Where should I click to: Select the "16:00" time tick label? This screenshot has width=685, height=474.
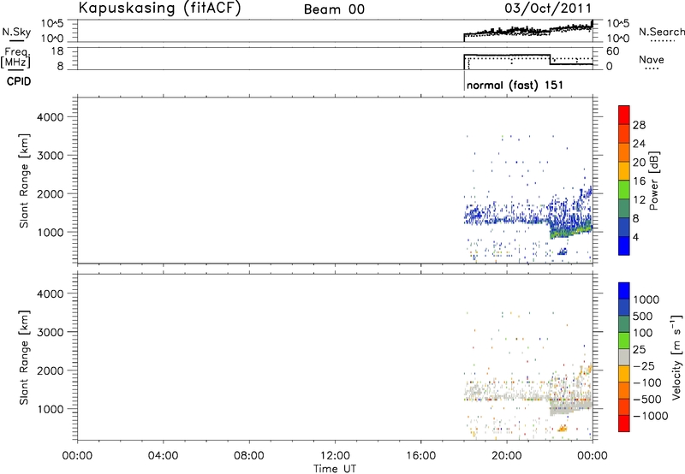[420, 456]
